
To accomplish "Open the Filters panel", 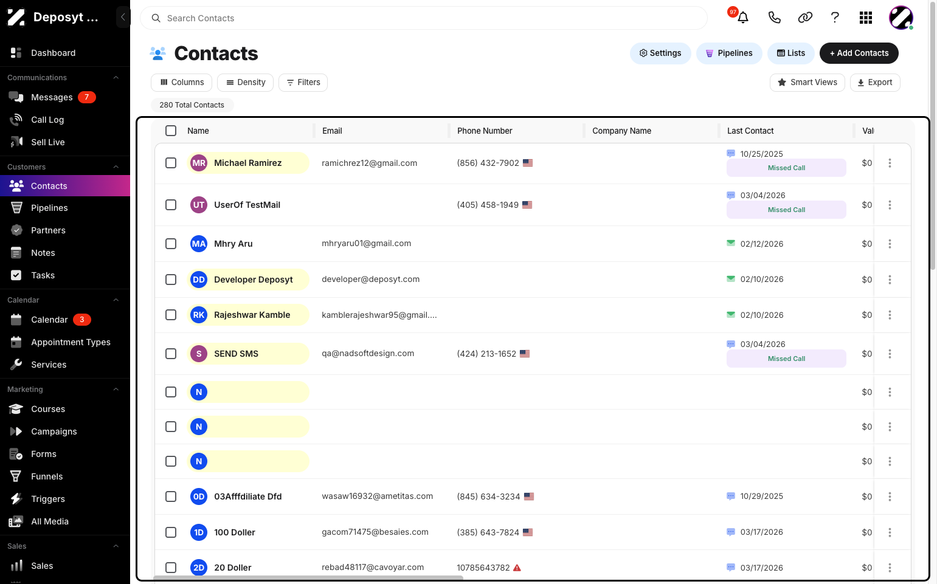I will click(x=303, y=83).
